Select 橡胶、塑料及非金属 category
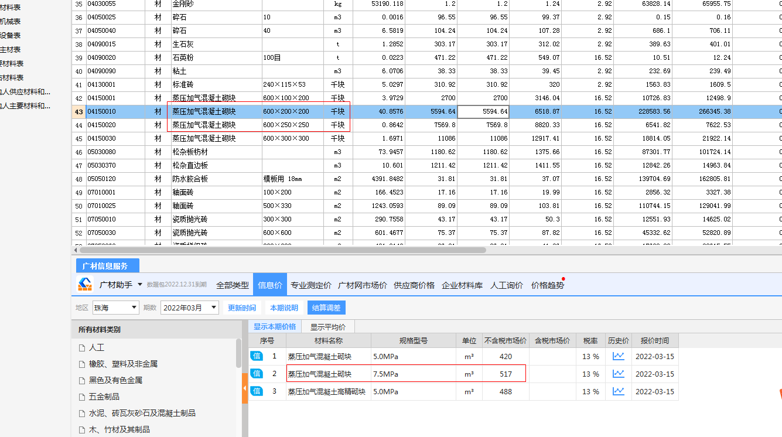782x437 pixels. point(123,364)
